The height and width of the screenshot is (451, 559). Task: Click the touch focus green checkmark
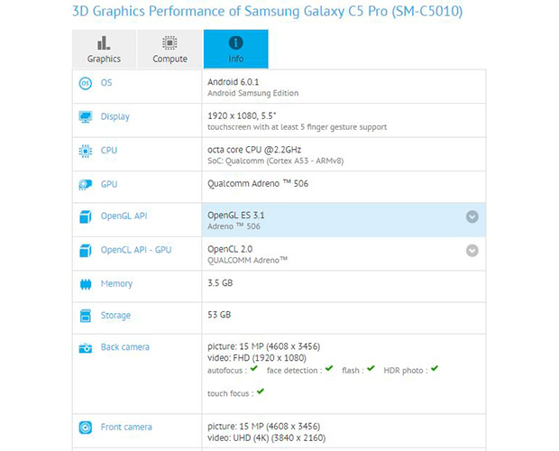pyautogui.click(x=261, y=392)
